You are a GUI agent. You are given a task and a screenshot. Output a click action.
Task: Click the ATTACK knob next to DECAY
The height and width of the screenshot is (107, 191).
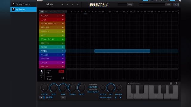72,88
